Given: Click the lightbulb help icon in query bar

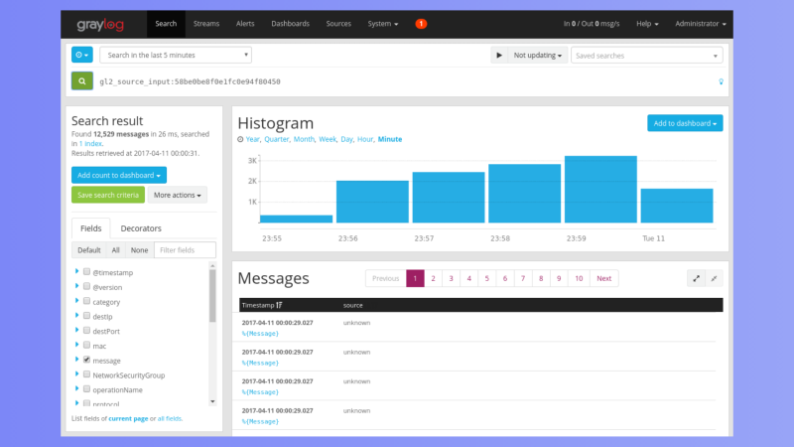Looking at the screenshot, I should (721, 81).
